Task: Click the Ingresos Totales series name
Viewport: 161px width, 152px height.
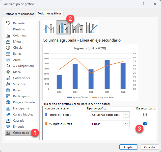Action: tap(60, 115)
